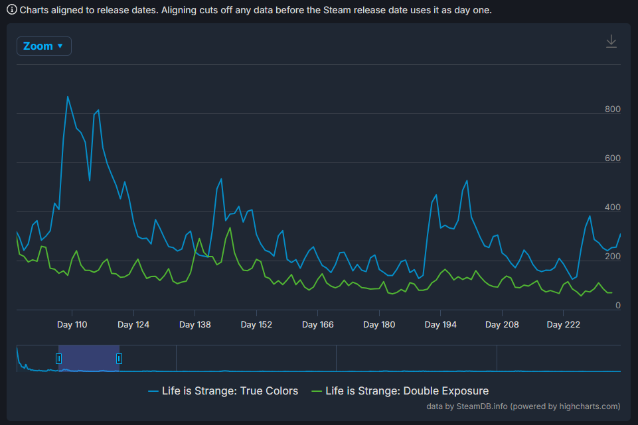Click the 200 y-axis value

tap(612, 257)
